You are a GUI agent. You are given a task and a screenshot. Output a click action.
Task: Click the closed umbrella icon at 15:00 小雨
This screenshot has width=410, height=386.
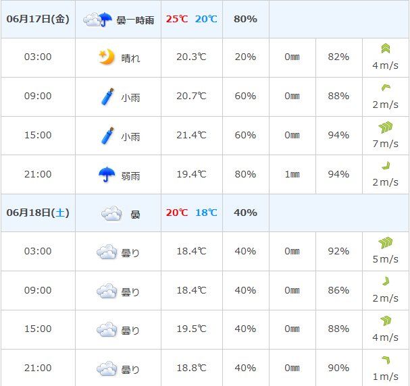107,136
